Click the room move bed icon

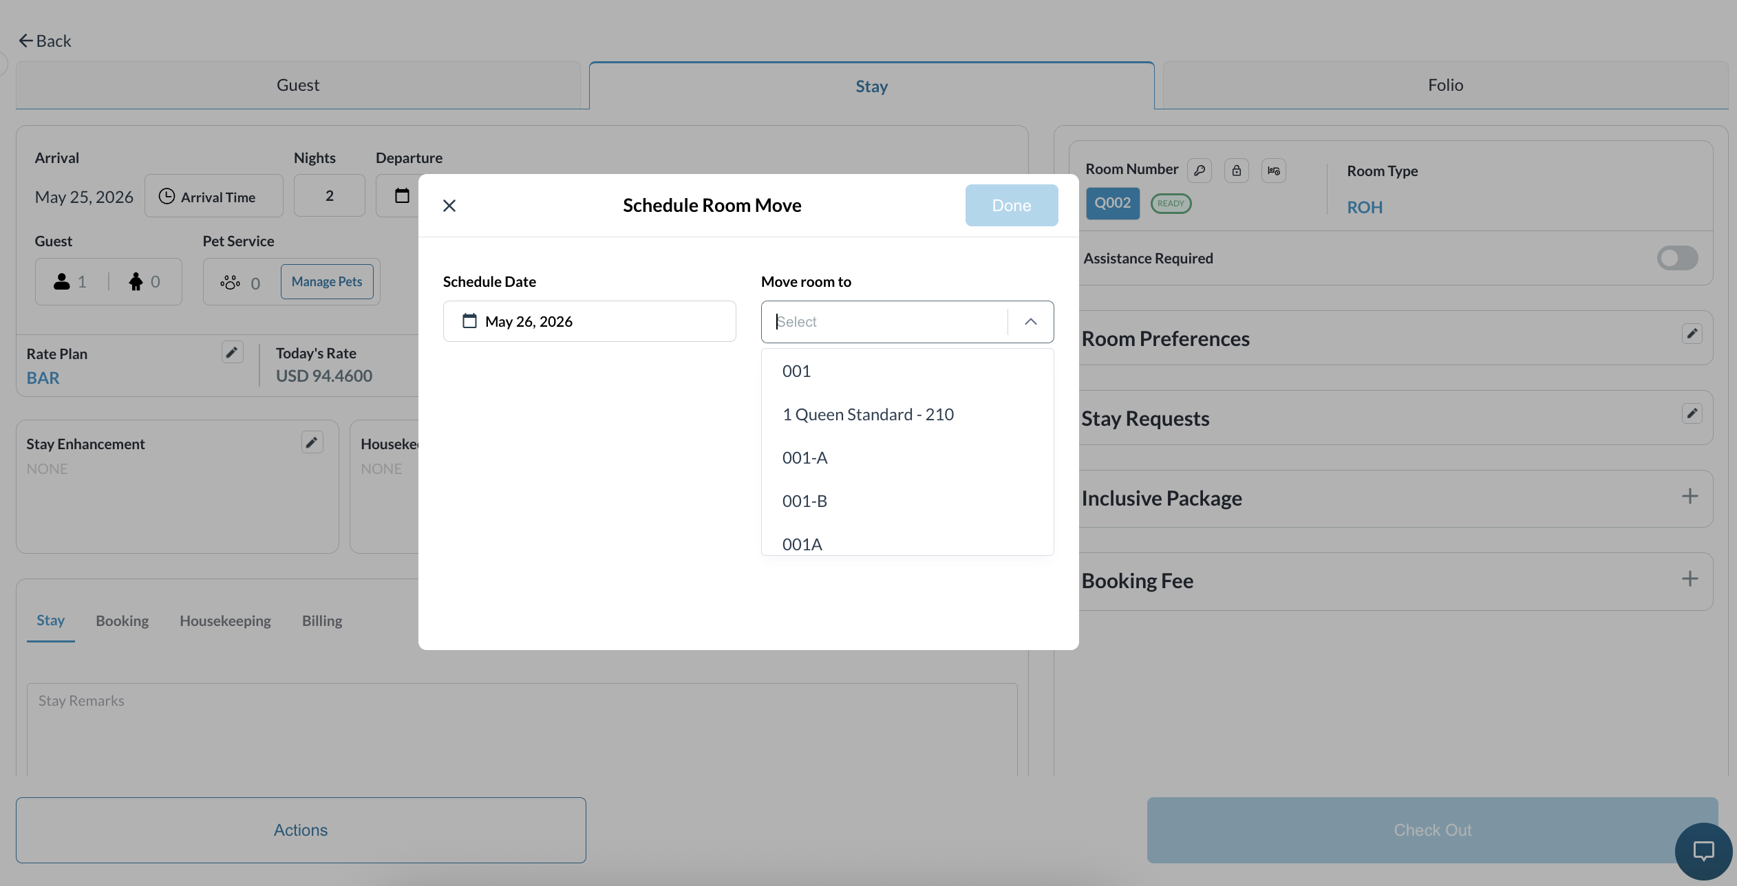[x=1274, y=171]
